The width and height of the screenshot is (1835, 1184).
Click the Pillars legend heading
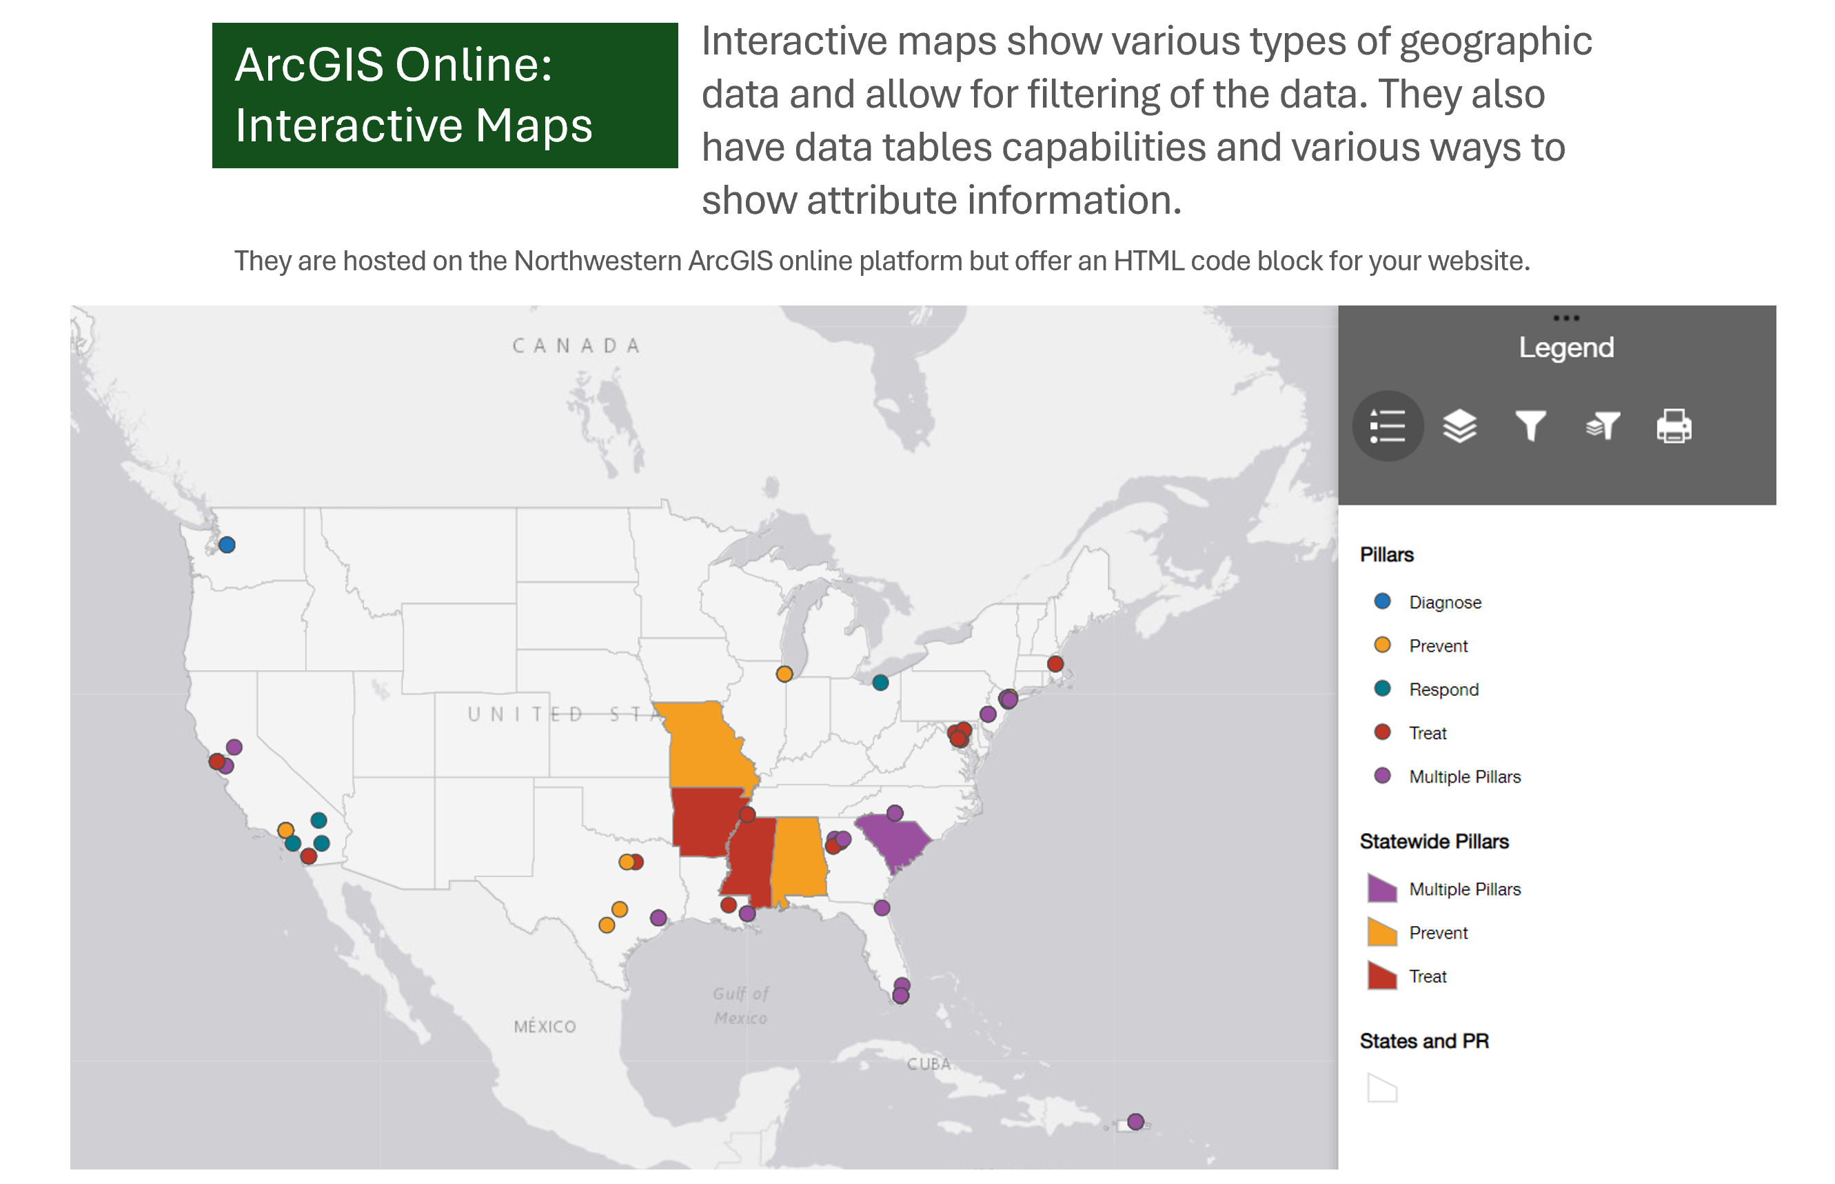pyautogui.click(x=1386, y=554)
